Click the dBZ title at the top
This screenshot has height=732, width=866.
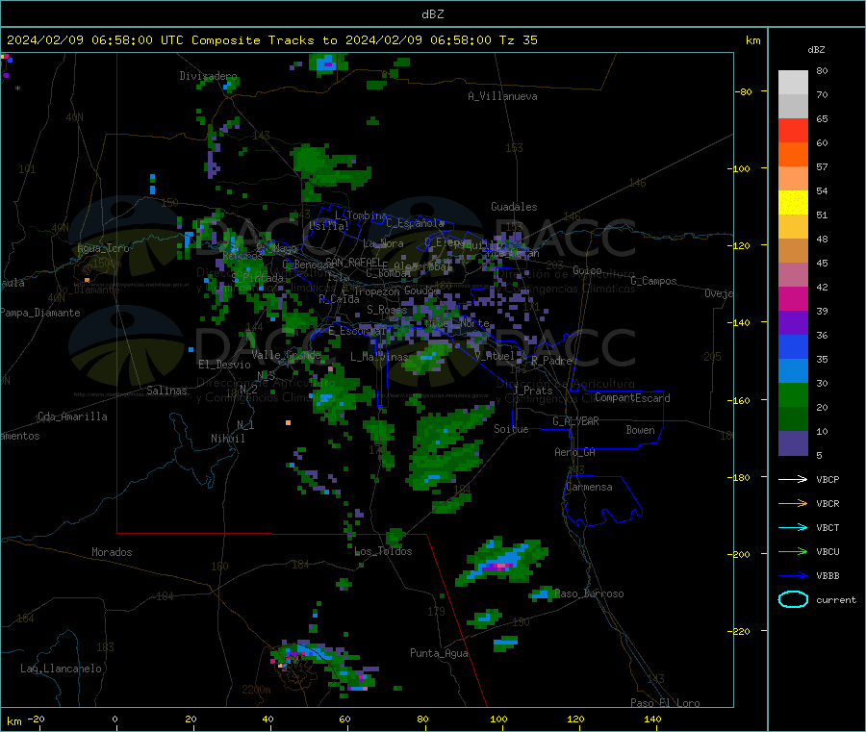pyautogui.click(x=432, y=14)
